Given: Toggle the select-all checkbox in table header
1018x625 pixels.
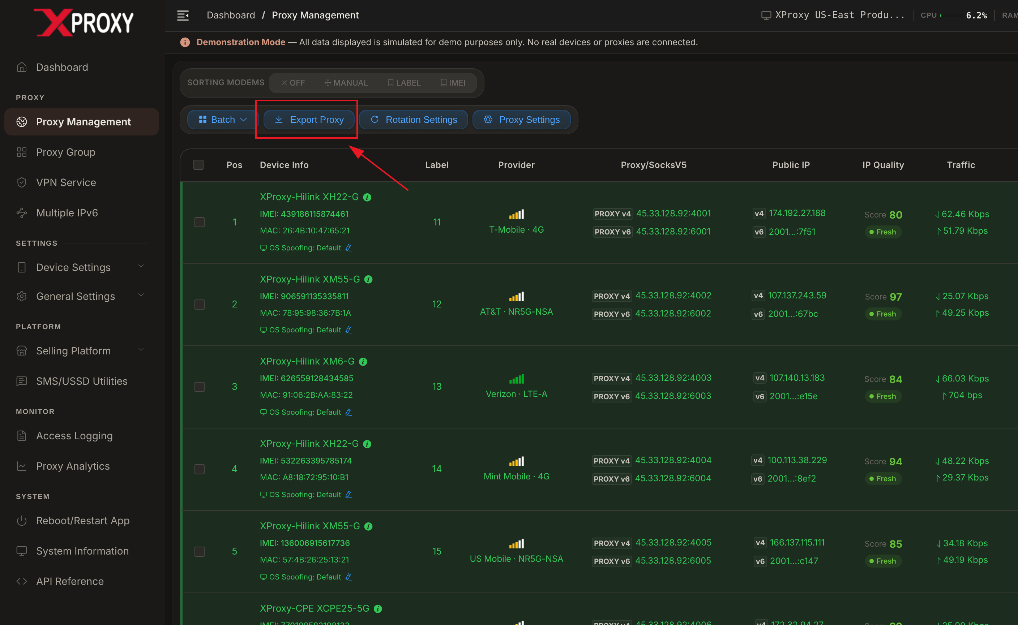Looking at the screenshot, I should 198,165.
